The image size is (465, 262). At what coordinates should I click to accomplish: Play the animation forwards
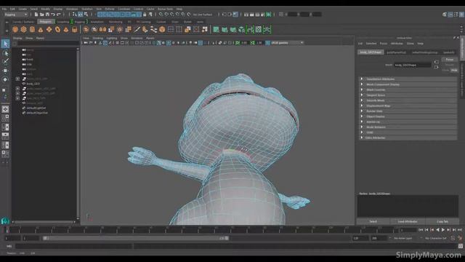[x=443, y=230]
